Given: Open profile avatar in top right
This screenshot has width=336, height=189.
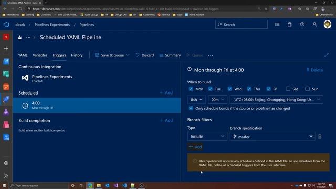Looking at the screenshot, I should pos(328,25).
